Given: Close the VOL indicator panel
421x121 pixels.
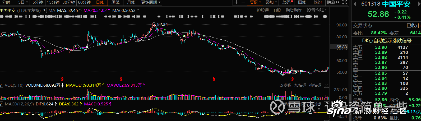Looking at the screenshot, I should point(327,85).
